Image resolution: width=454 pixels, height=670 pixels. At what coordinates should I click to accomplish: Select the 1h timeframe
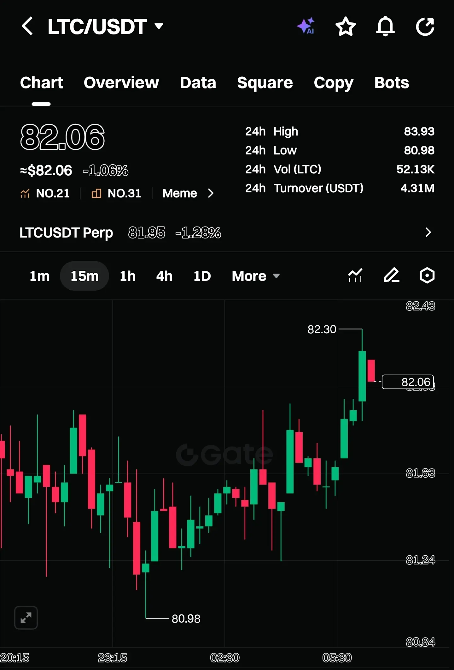pyautogui.click(x=128, y=276)
